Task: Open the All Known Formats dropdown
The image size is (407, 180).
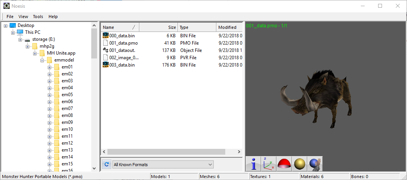Action: click(x=163, y=165)
